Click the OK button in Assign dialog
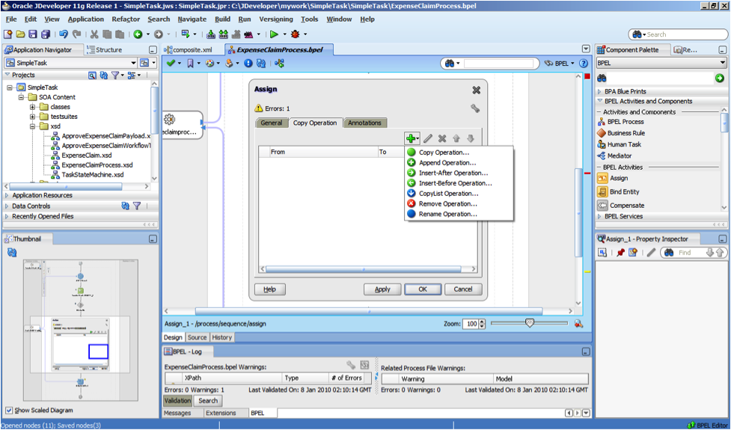The image size is (731, 430). click(x=423, y=289)
